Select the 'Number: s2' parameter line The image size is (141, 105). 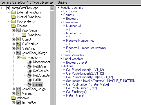(x=74, y=33)
